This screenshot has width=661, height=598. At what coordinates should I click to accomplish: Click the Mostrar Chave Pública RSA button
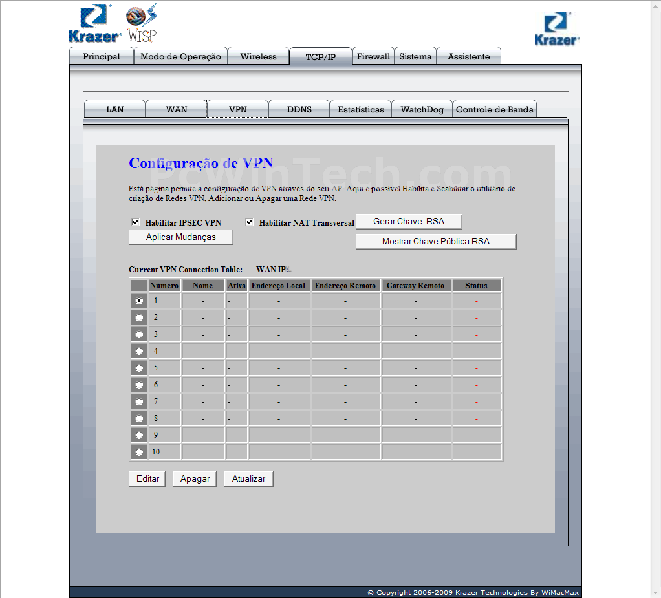click(x=435, y=242)
